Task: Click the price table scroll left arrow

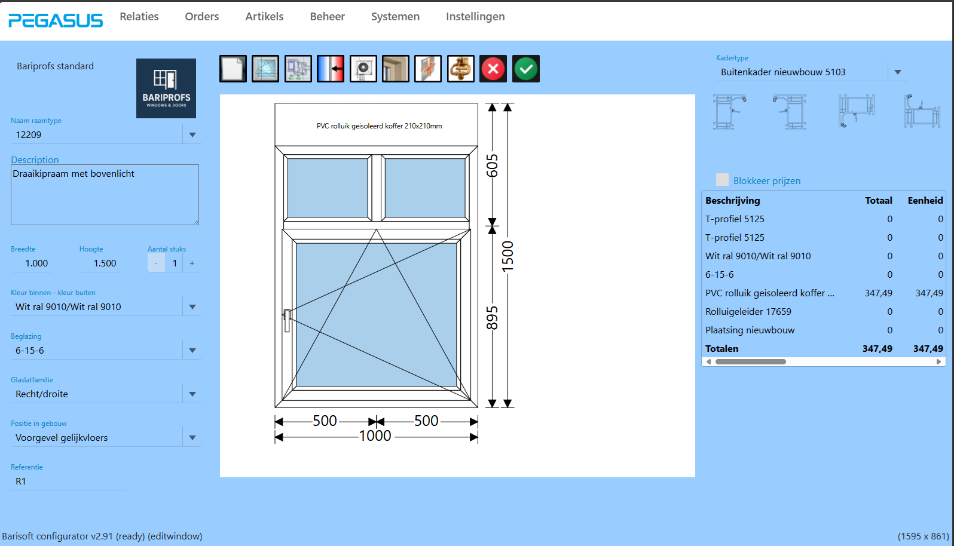Action: [708, 361]
